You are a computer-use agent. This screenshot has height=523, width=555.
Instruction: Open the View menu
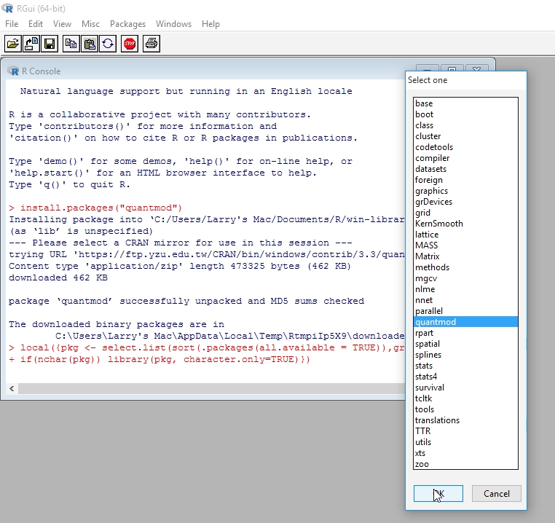(x=62, y=24)
